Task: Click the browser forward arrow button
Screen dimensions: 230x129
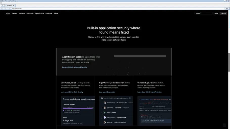Action: (10, 9)
